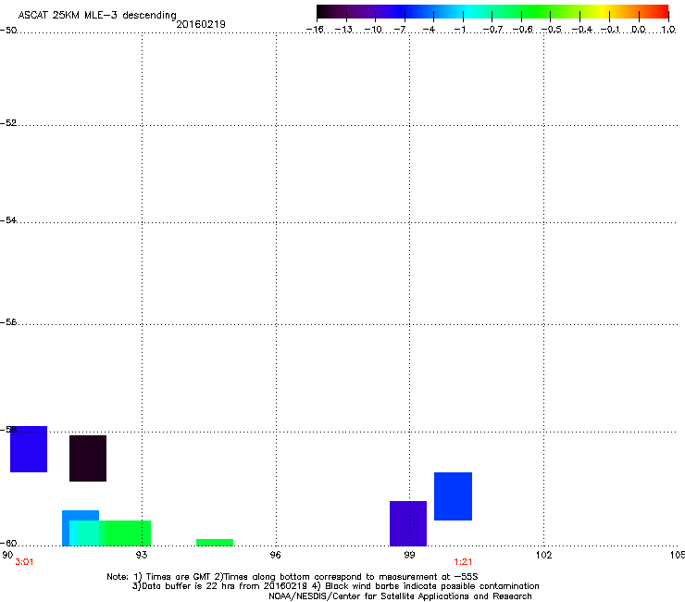Click the red 1:21 swath time
The image size is (685, 602).
[x=463, y=562]
